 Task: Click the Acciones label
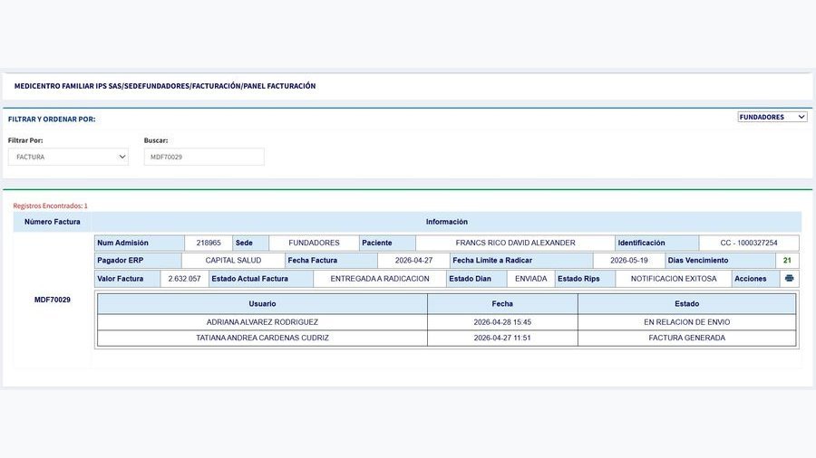(751, 279)
